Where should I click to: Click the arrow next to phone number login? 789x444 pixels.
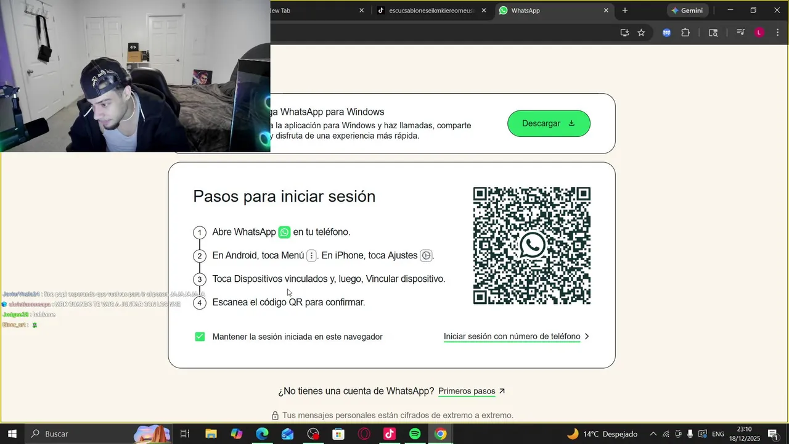tap(587, 337)
